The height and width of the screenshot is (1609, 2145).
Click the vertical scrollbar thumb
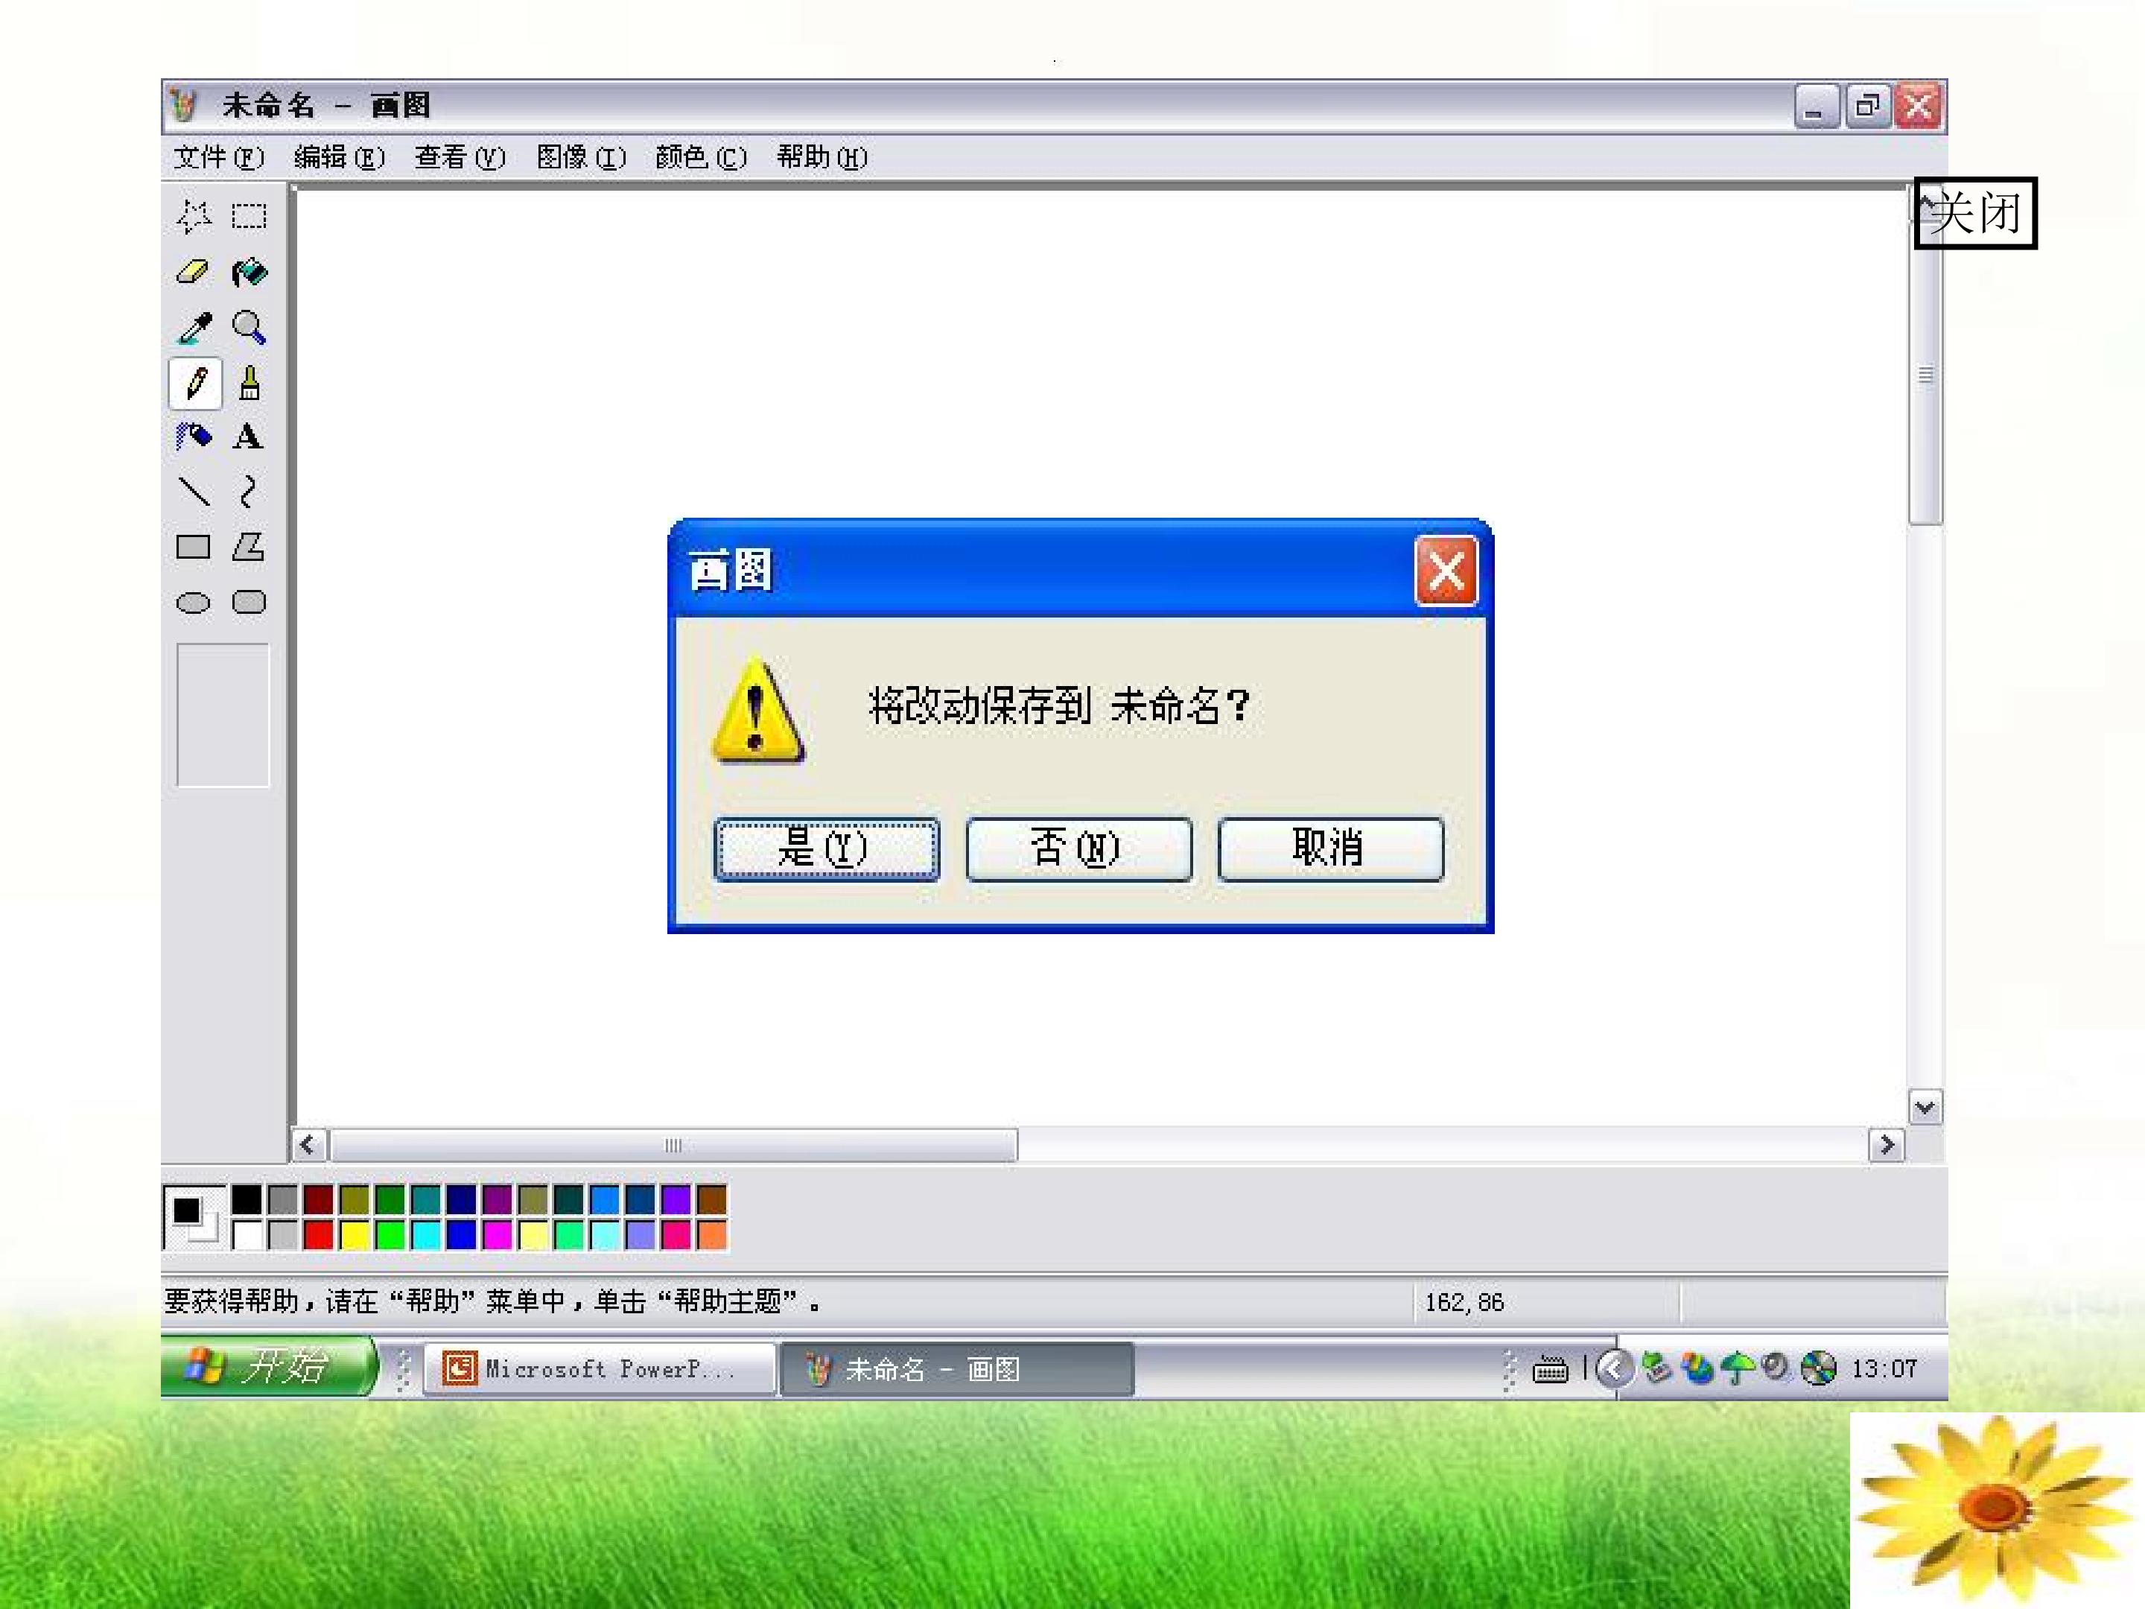[1926, 375]
